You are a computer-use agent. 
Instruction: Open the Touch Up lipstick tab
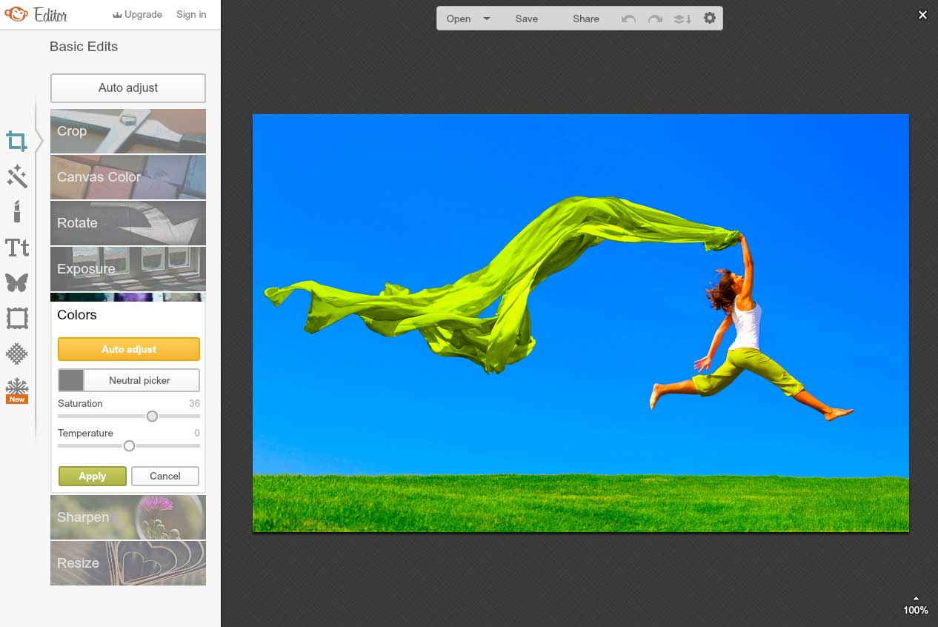[x=16, y=211]
